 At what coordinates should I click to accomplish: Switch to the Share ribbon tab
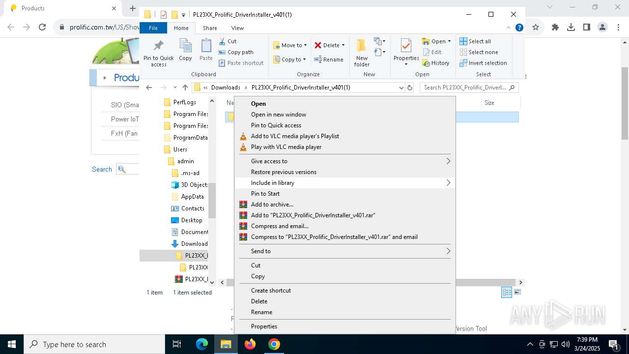[x=210, y=28]
